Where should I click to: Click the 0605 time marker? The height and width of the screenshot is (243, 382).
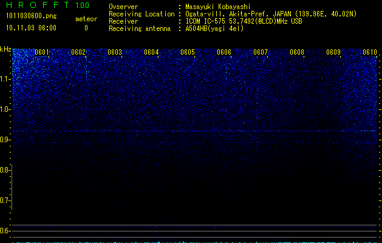[x=187, y=52]
